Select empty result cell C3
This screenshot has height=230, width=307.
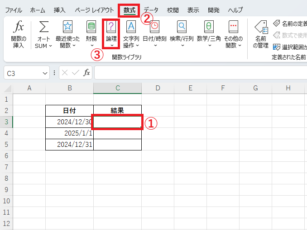click(117, 122)
